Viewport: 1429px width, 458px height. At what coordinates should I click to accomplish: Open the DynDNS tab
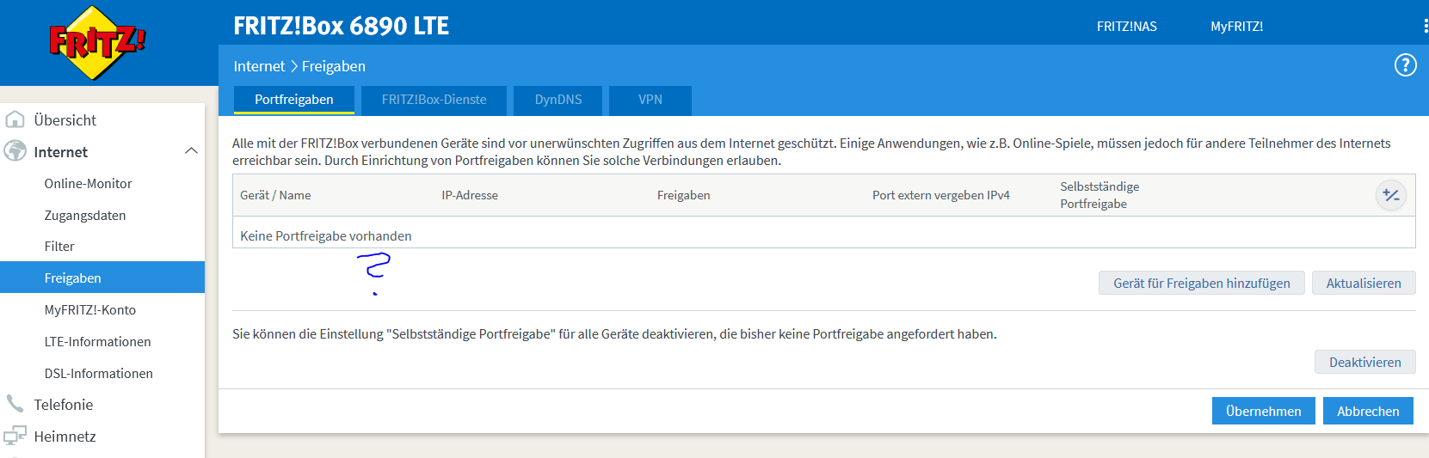click(558, 100)
